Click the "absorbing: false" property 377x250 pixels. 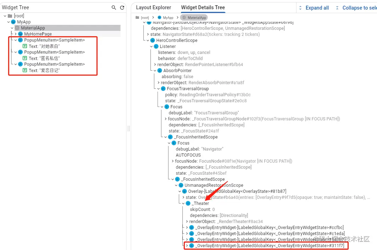(x=177, y=77)
